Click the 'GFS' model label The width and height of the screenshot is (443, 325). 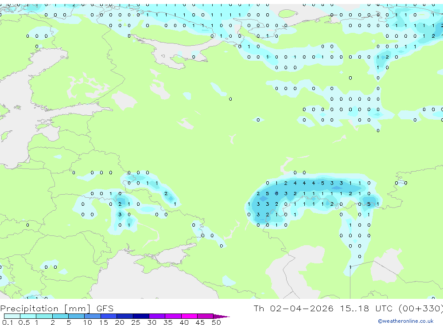[105, 309]
